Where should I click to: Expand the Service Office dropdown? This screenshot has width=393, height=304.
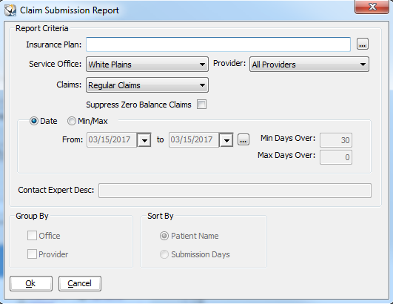click(x=147, y=65)
